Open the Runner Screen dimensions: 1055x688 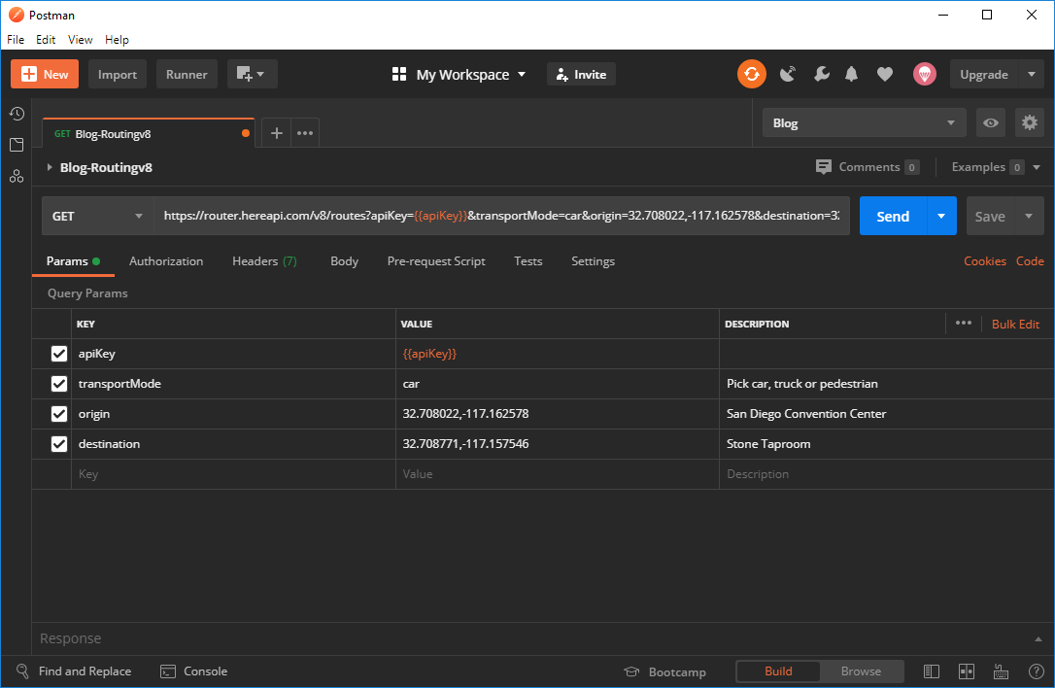(187, 74)
